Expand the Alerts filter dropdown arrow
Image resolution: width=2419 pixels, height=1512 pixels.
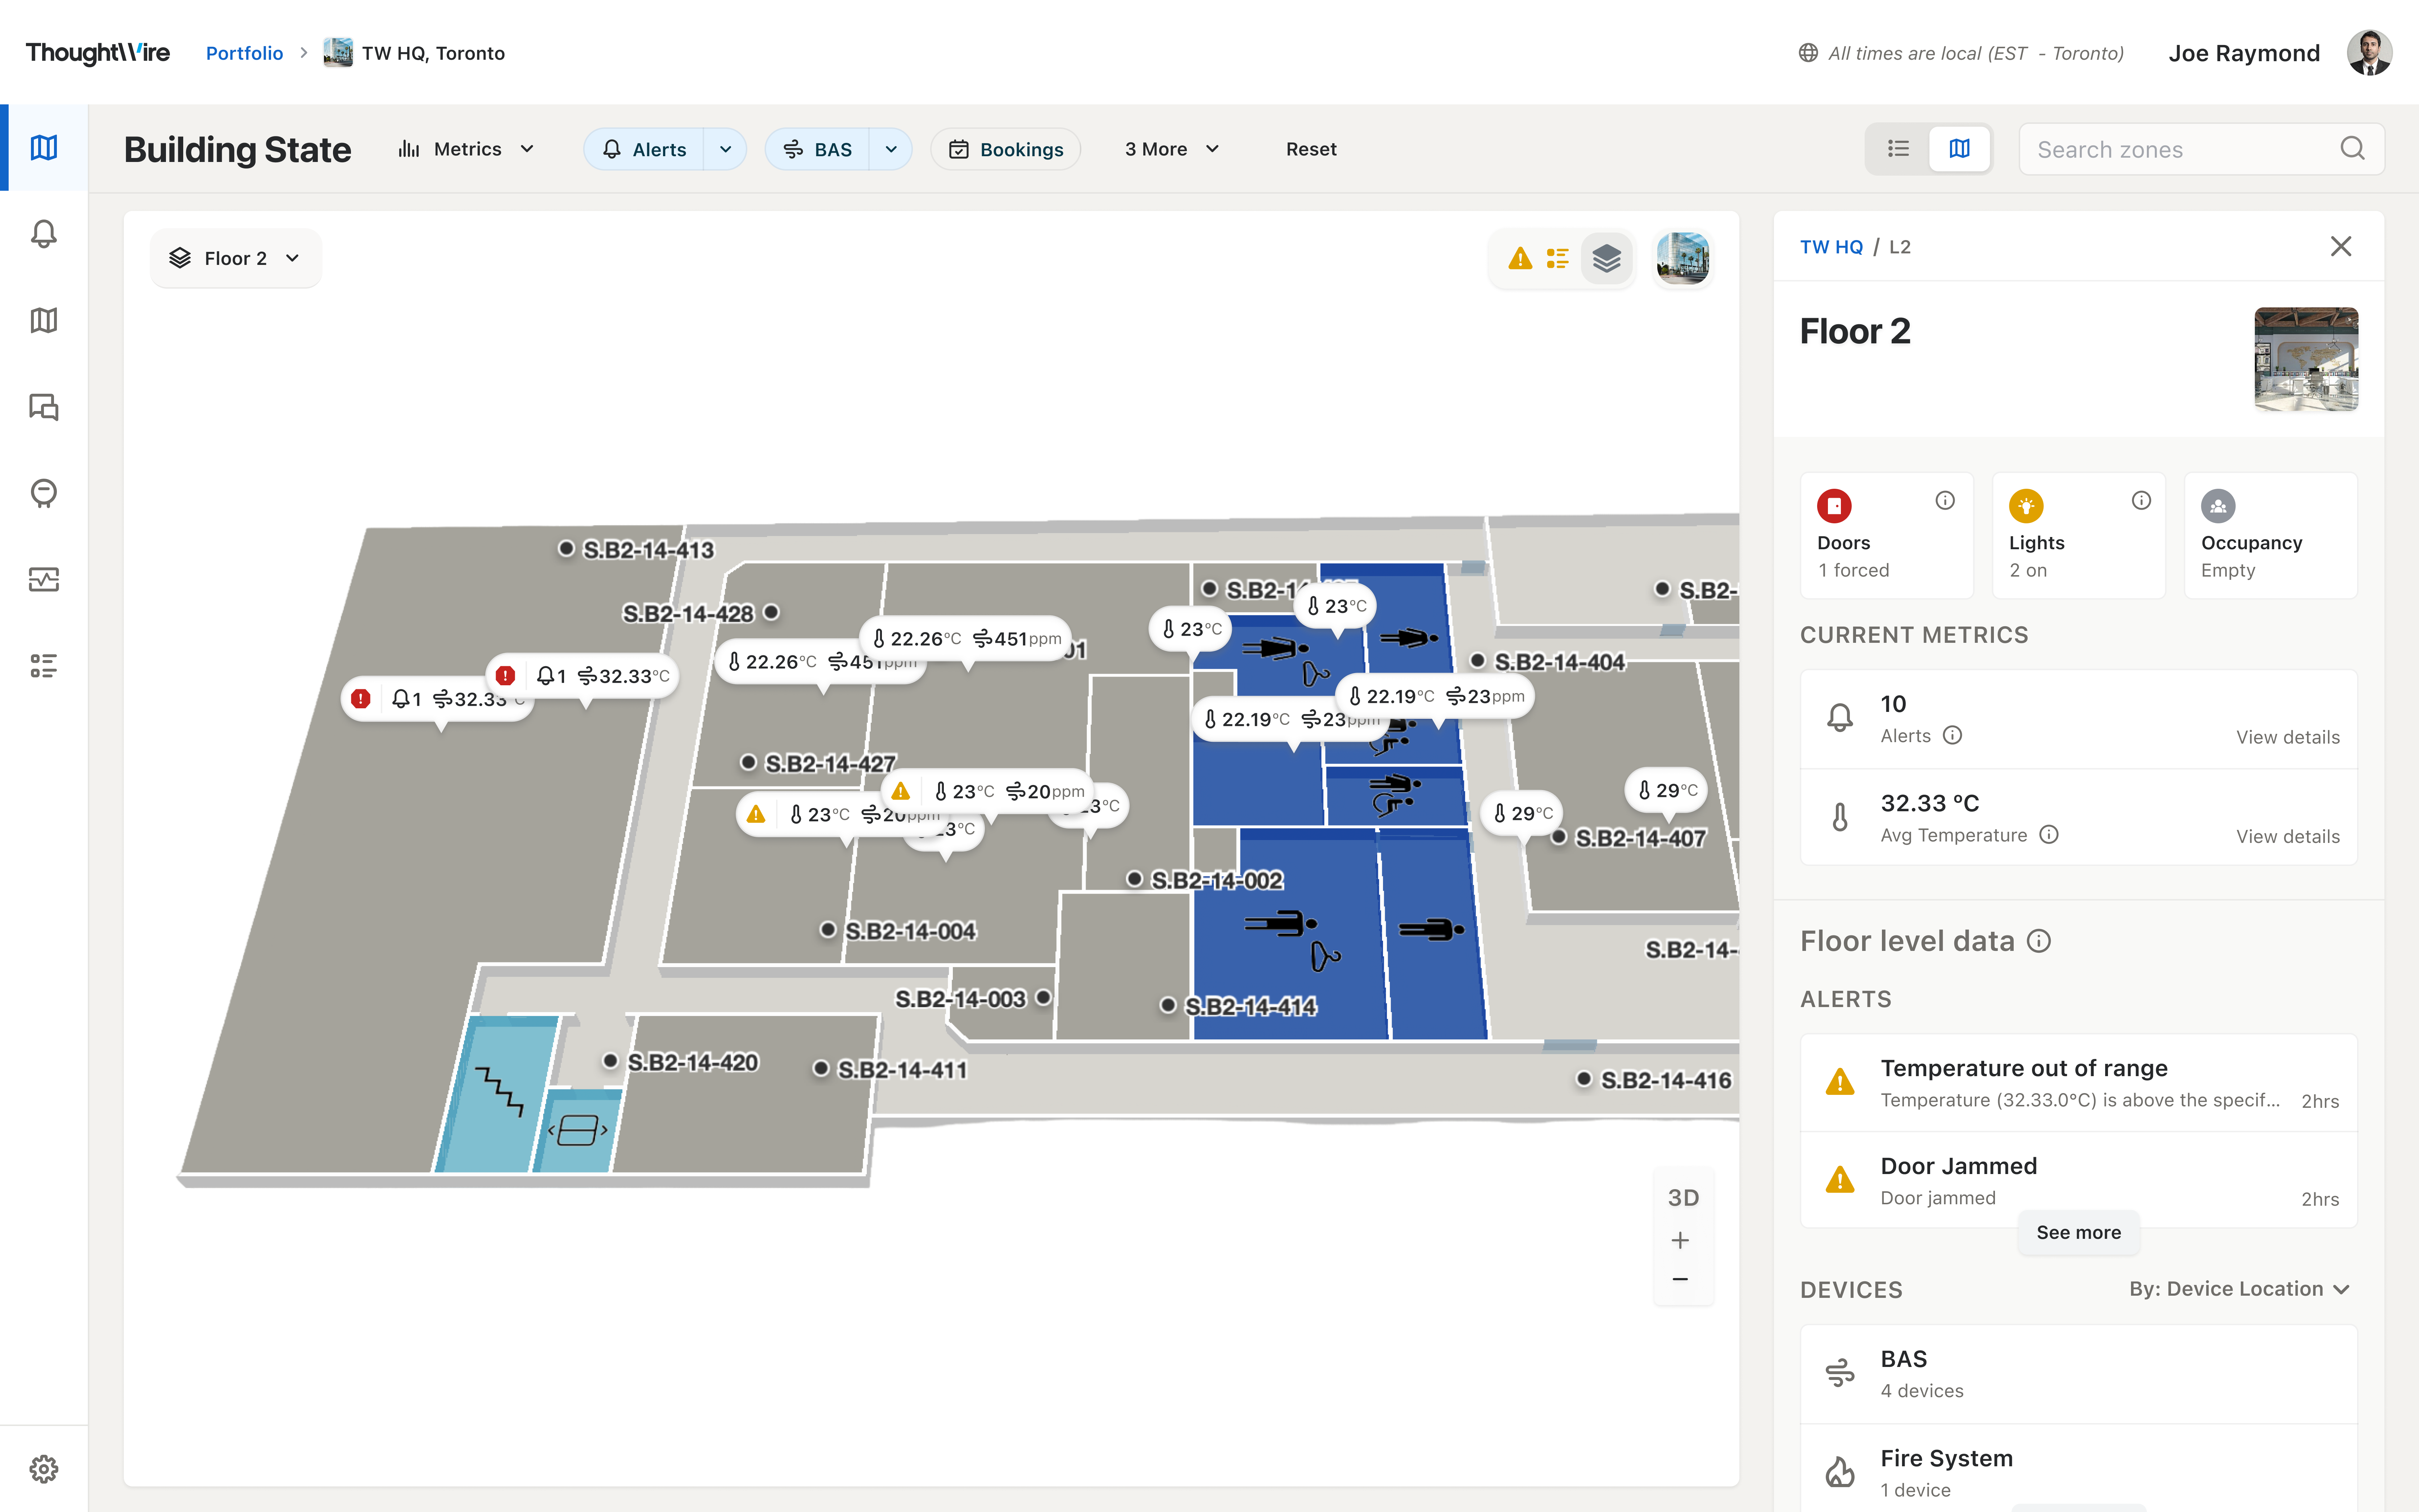725,149
